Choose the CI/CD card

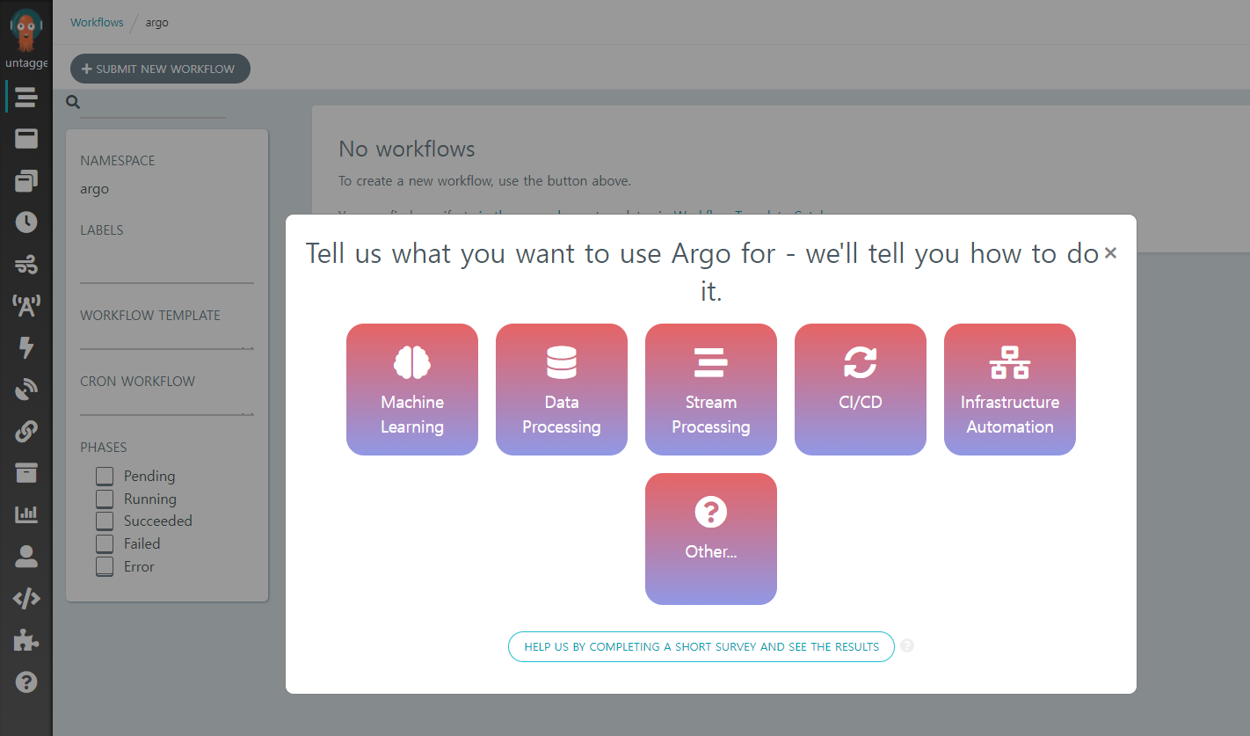(x=861, y=390)
